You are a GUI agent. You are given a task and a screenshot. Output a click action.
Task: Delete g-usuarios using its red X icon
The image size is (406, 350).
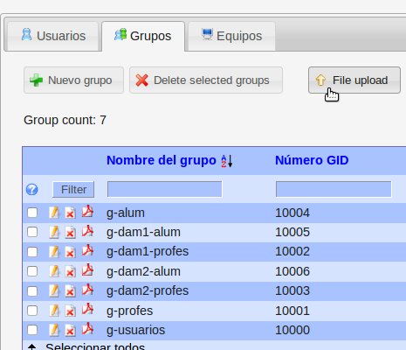[70, 331]
